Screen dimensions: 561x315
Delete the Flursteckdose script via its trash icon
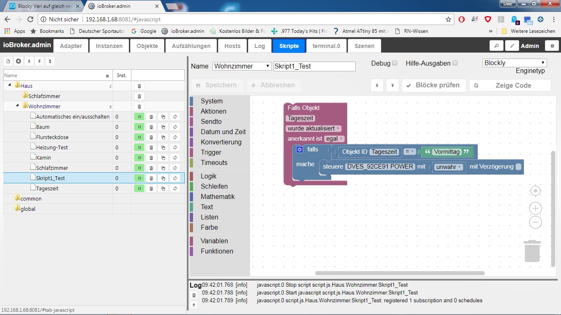coord(151,137)
